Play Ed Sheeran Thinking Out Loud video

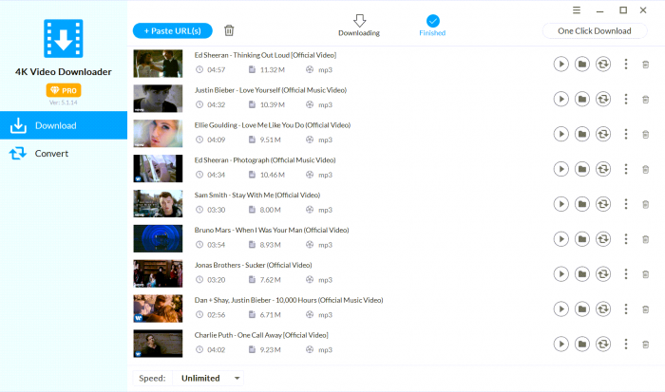point(560,64)
